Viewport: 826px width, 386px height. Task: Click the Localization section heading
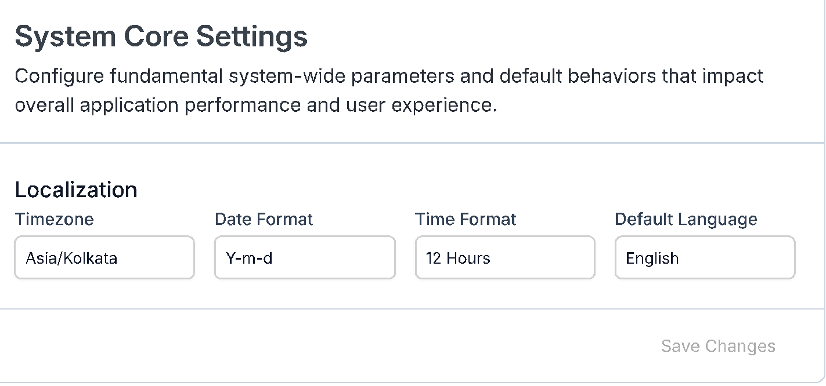(76, 190)
